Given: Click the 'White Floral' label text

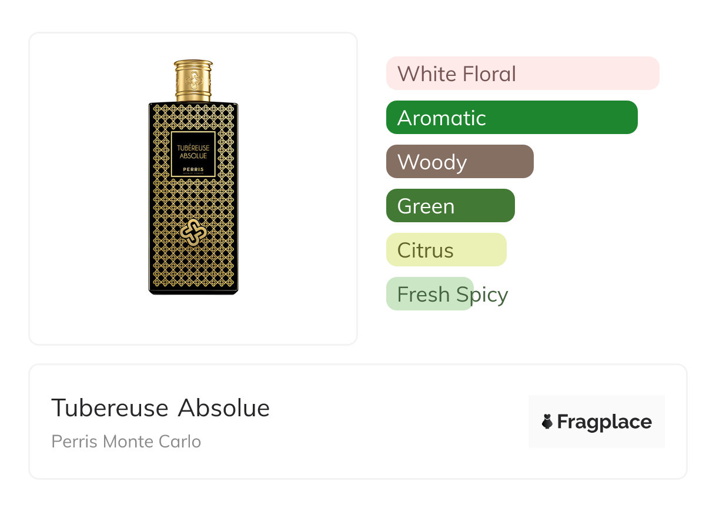Looking at the screenshot, I should coord(456,73).
